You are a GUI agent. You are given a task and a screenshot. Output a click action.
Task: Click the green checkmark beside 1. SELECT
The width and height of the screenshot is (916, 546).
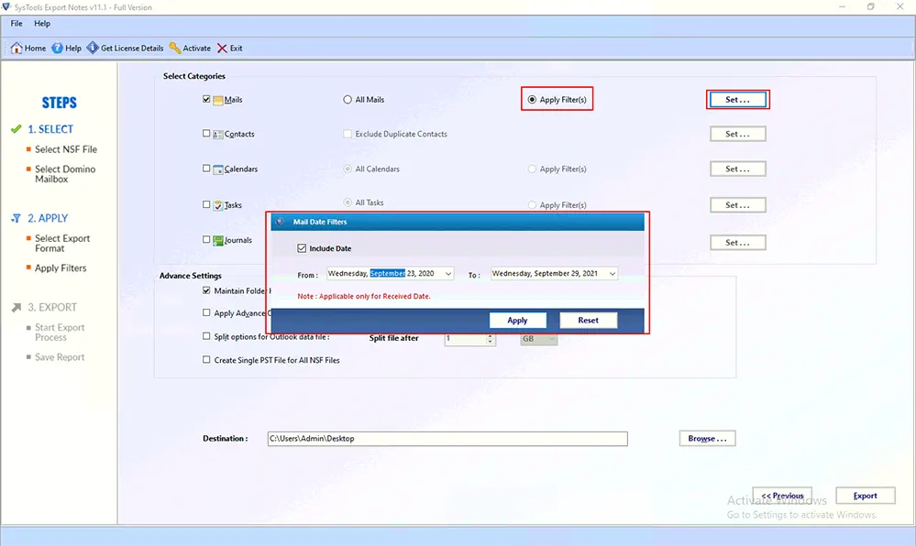pos(17,129)
